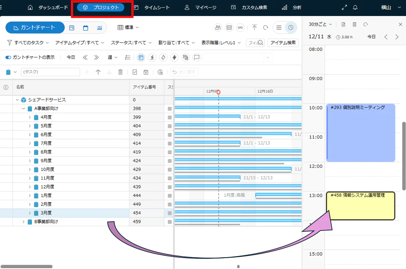
Task: Click the アイテム検索 button
Action: (x=283, y=43)
